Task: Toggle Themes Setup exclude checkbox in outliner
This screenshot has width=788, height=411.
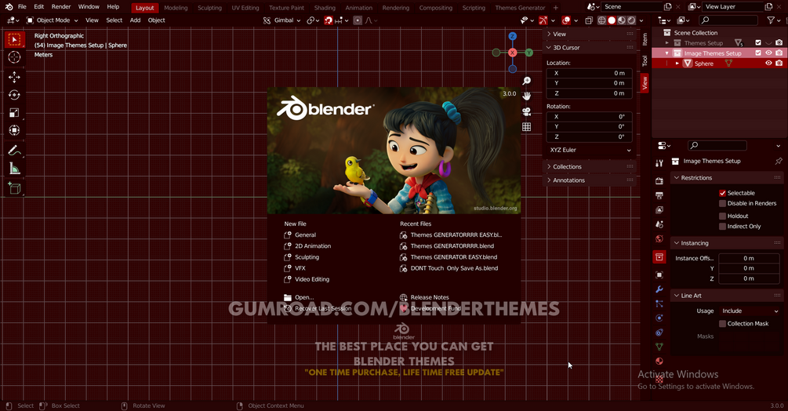Action: click(758, 42)
